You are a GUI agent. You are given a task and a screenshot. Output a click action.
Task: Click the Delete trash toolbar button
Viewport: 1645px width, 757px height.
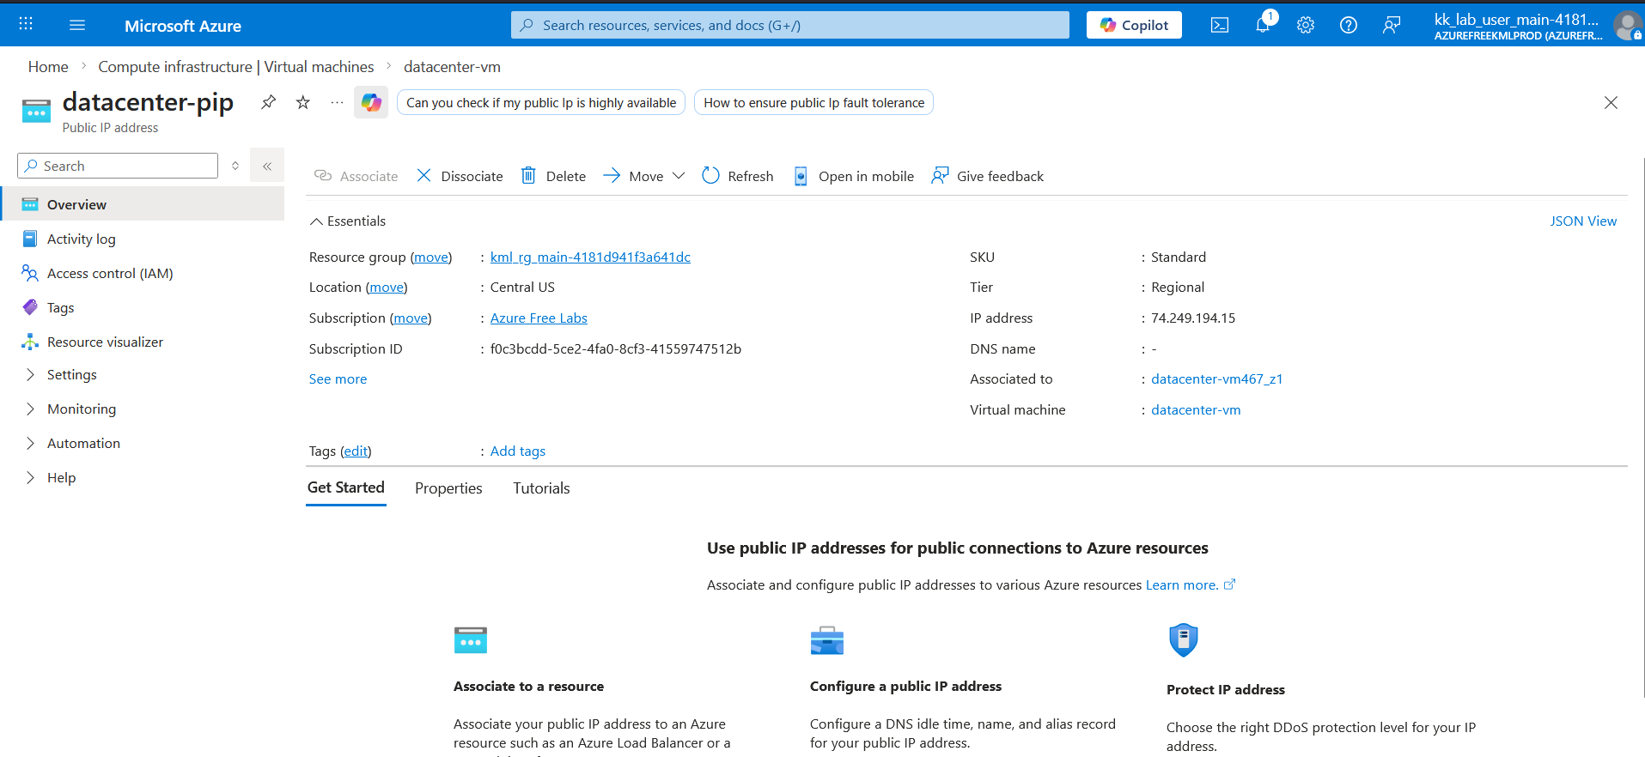coord(554,176)
